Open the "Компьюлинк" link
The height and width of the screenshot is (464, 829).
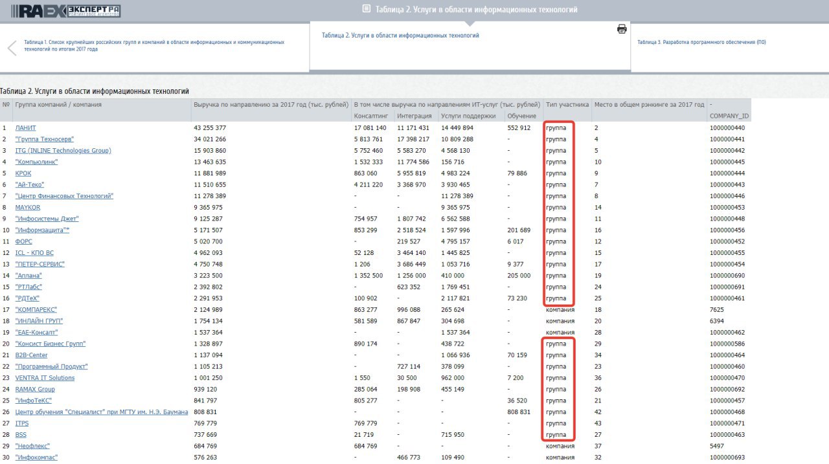[x=36, y=162]
